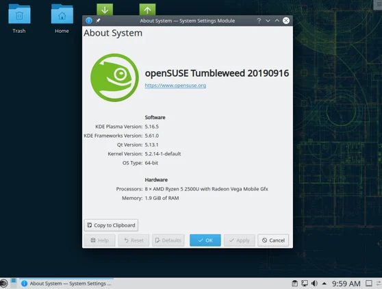Click the pager icon beside the launcher

pyautogui.click(x=14, y=283)
